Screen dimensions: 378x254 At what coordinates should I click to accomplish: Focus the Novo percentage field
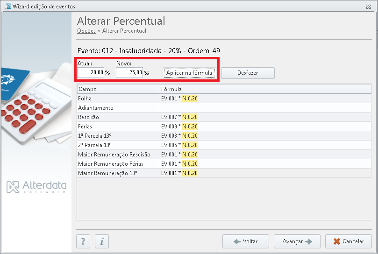129,72
